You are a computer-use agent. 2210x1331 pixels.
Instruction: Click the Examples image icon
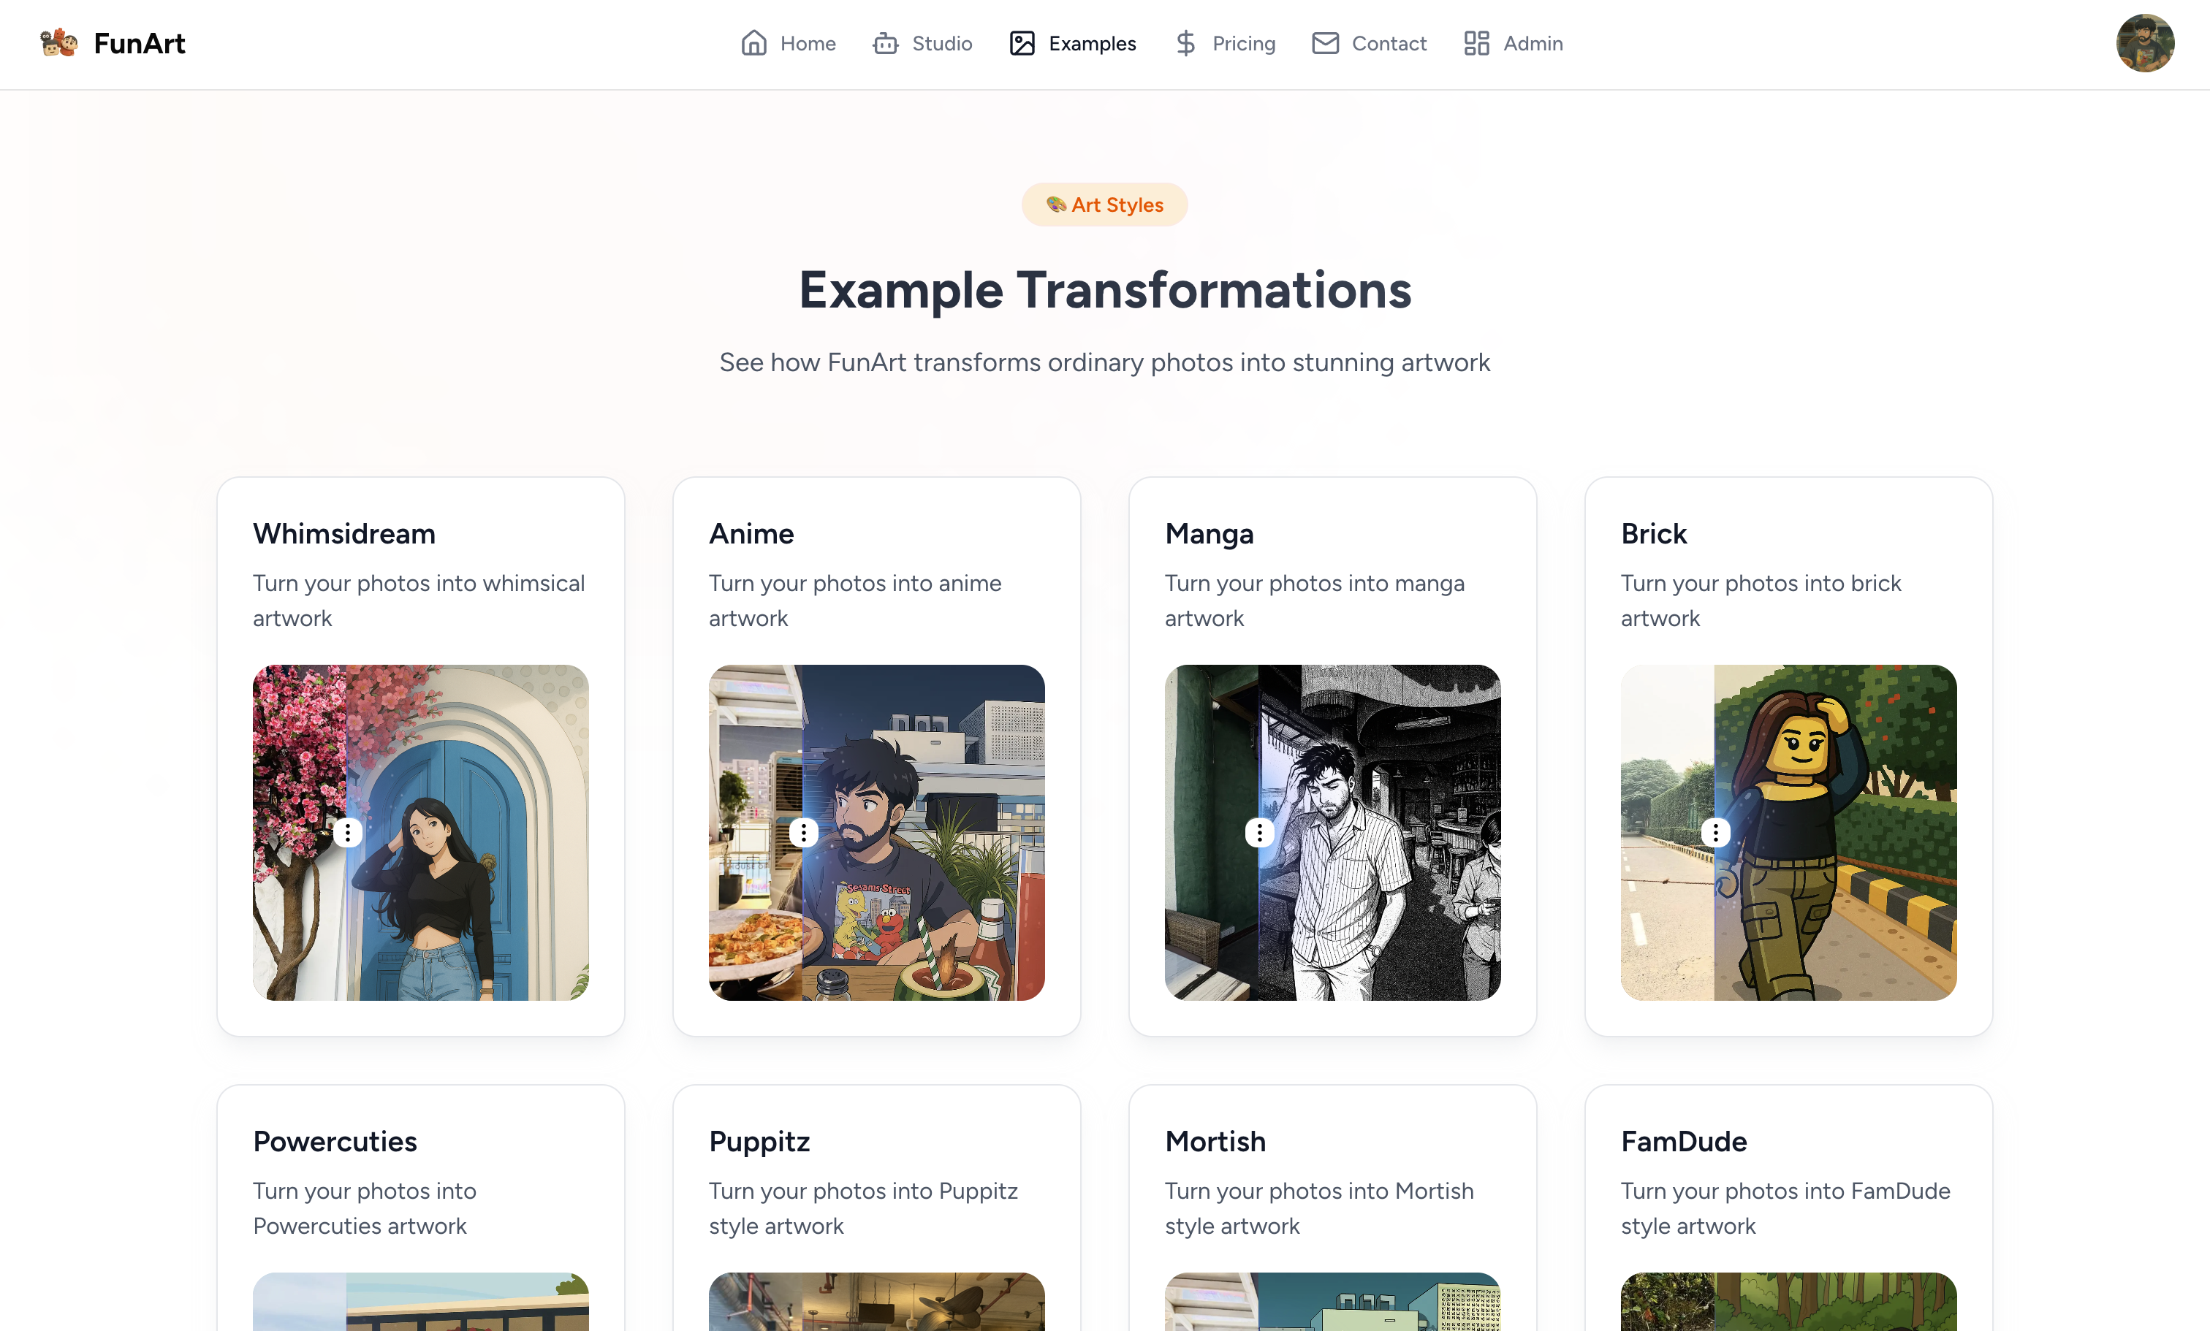1022,43
